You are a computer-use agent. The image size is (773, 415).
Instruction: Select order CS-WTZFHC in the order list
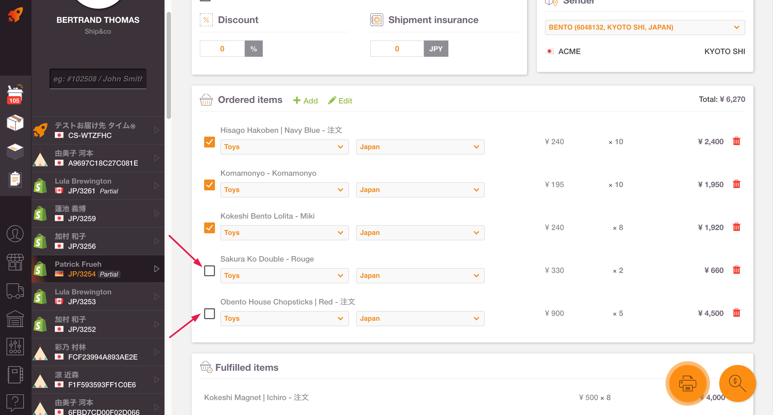(x=98, y=130)
